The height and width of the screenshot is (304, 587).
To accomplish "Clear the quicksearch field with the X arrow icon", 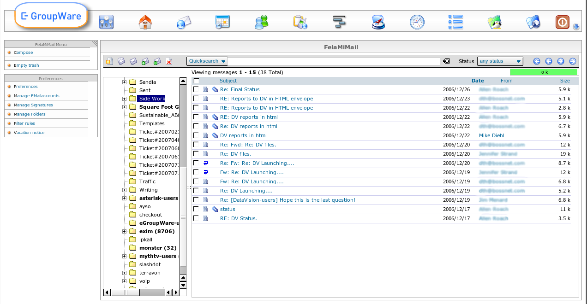I will (x=446, y=61).
